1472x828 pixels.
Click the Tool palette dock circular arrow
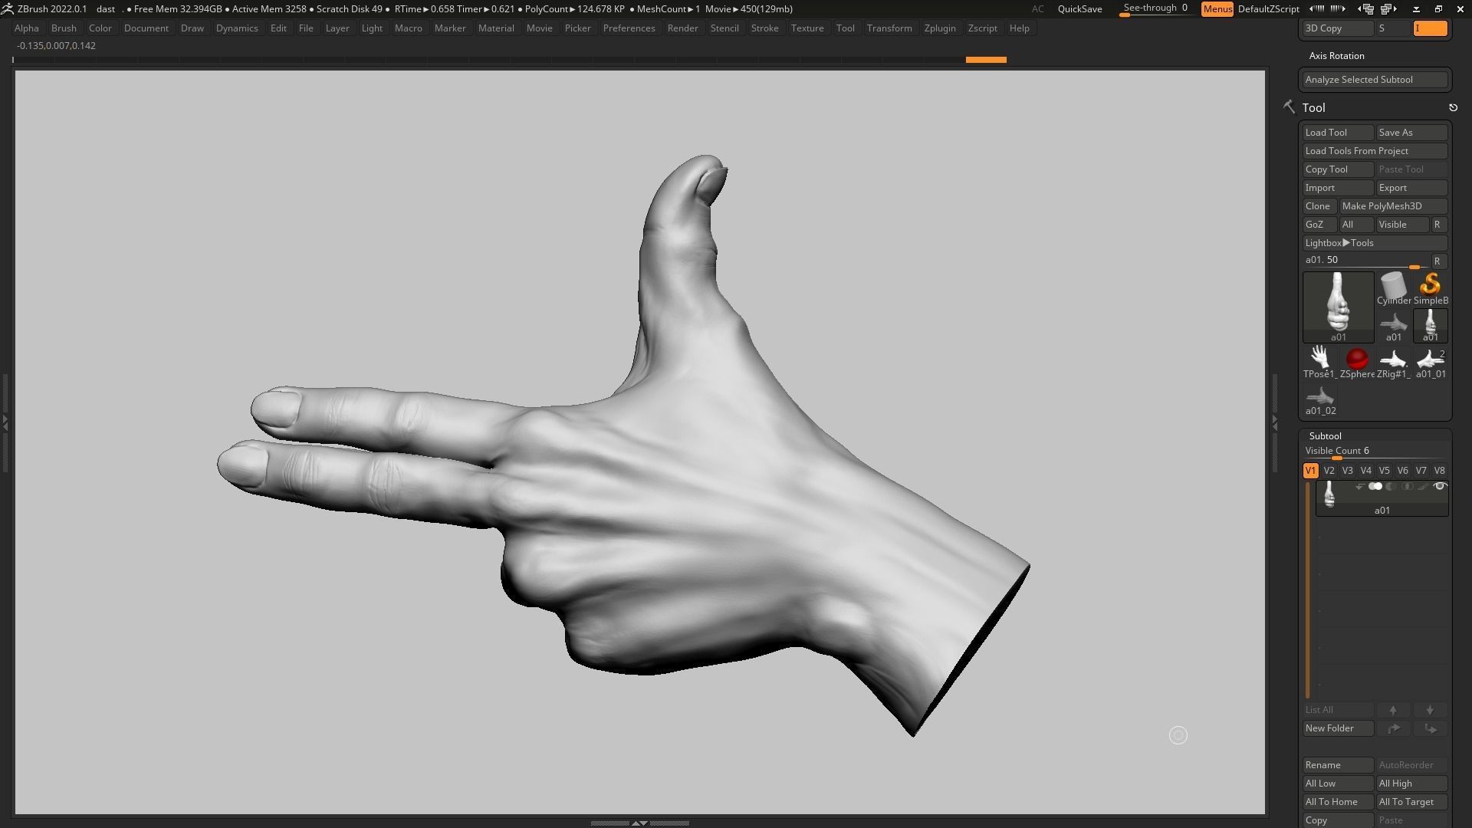pos(1453,108)
